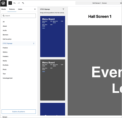Screen dimensions: 122x118
Task: Click the Screen breadcrumb in footer
Action: tap(5, 117)
